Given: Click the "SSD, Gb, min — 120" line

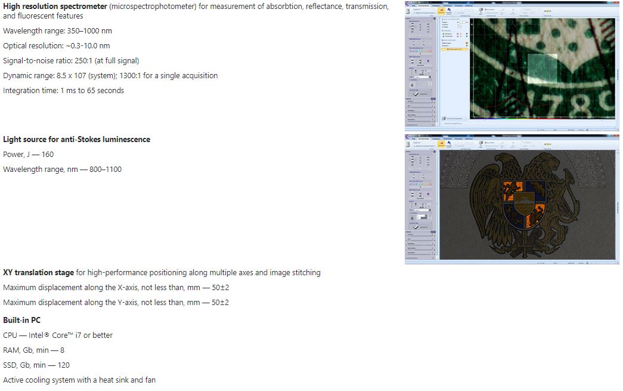Looking at the screenshot, I should tap(36, 365).
